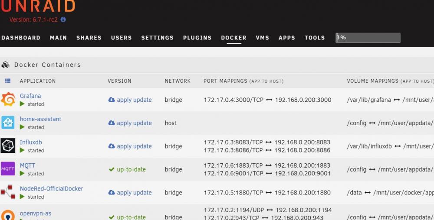The width and height of the screenshot is (434, 220).
Task: Toggle the list view icon beside APPLICATION
Action: click(8, 81)
